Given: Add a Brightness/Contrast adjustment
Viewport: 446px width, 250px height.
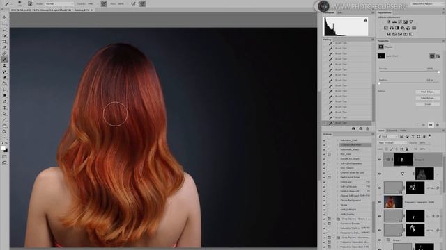Looking at the screenshot, I should (389, 22).
